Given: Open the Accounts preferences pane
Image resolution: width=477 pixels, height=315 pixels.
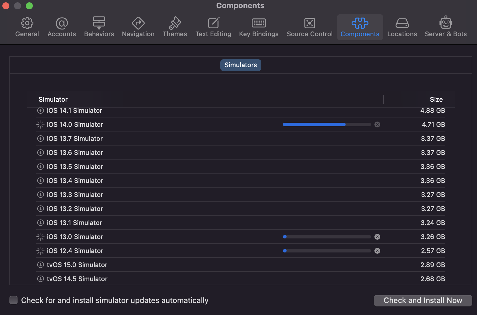Looking at the screenshot, I should 62,27.
